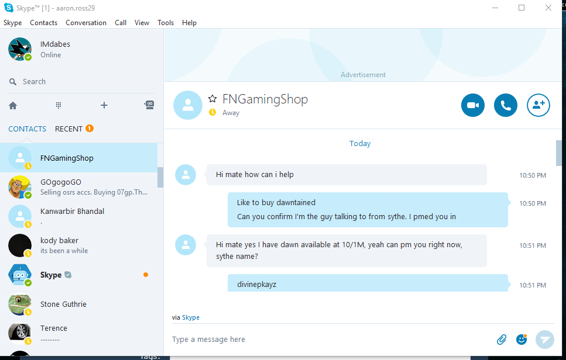This screenshot has height=360, width=566.
Task: Open the Skype Home icon in sidebar
Action: [x=13, y=106]
